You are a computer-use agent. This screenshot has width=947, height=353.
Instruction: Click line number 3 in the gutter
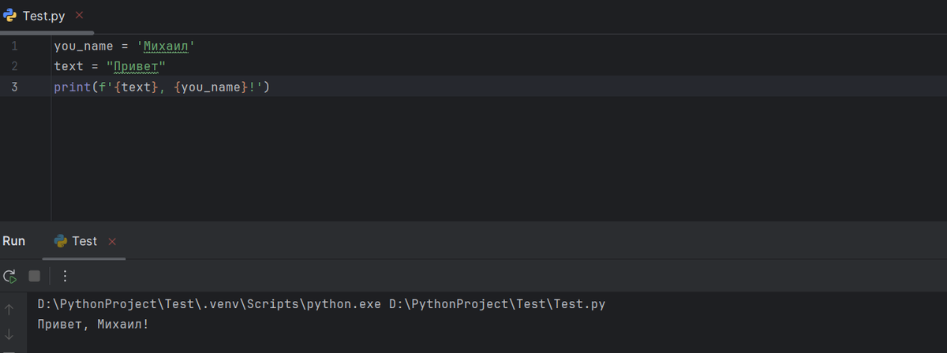14,87
